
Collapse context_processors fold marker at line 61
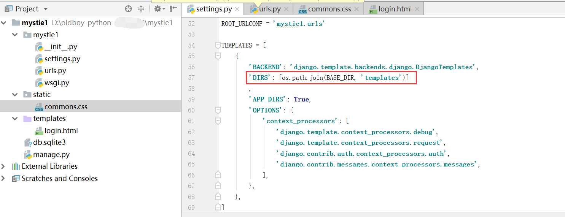[x=218, y=121]
